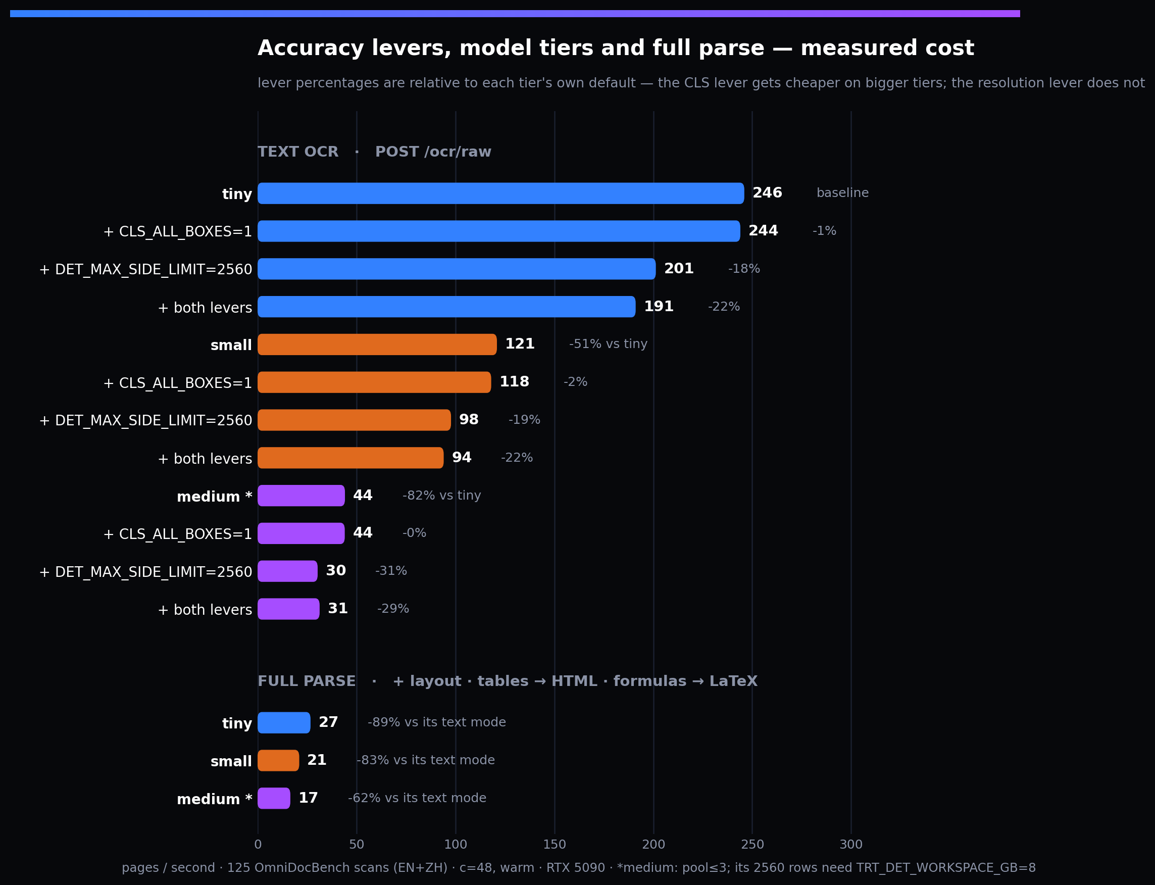Viewport: 1155px width, 885px height.
Task: Click the '-2%' annotation
Action: pyautogui.click(x=576, y=382)
